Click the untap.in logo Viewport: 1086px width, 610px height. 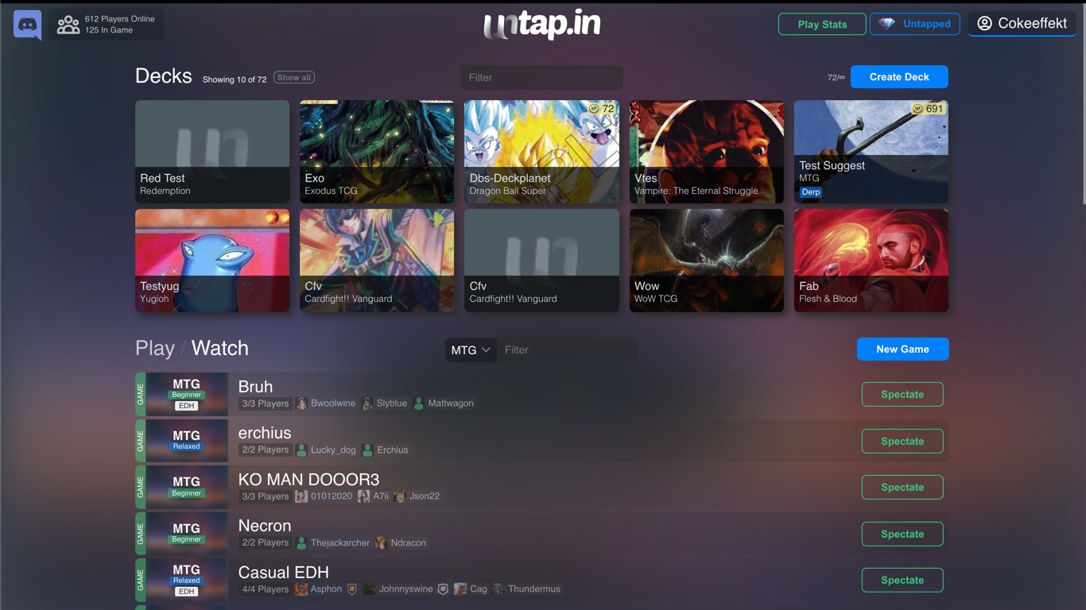542,25
